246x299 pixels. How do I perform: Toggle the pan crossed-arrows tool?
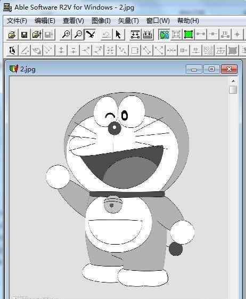point(91,35)
